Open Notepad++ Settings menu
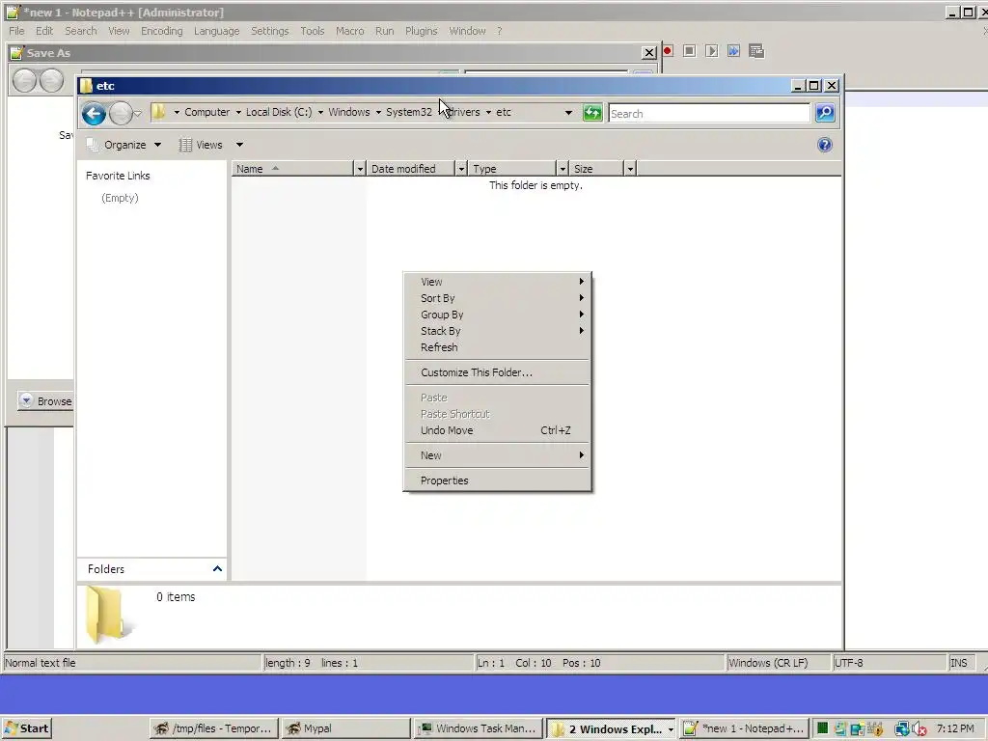The width and height of the screenshot is (988, 741). click(x=270, y=31)
